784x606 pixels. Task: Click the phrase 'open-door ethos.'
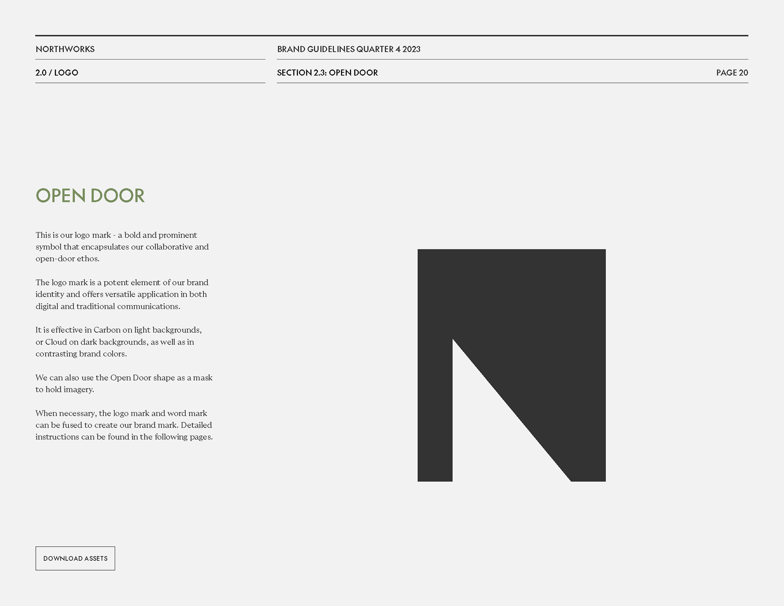pos(67,259)
